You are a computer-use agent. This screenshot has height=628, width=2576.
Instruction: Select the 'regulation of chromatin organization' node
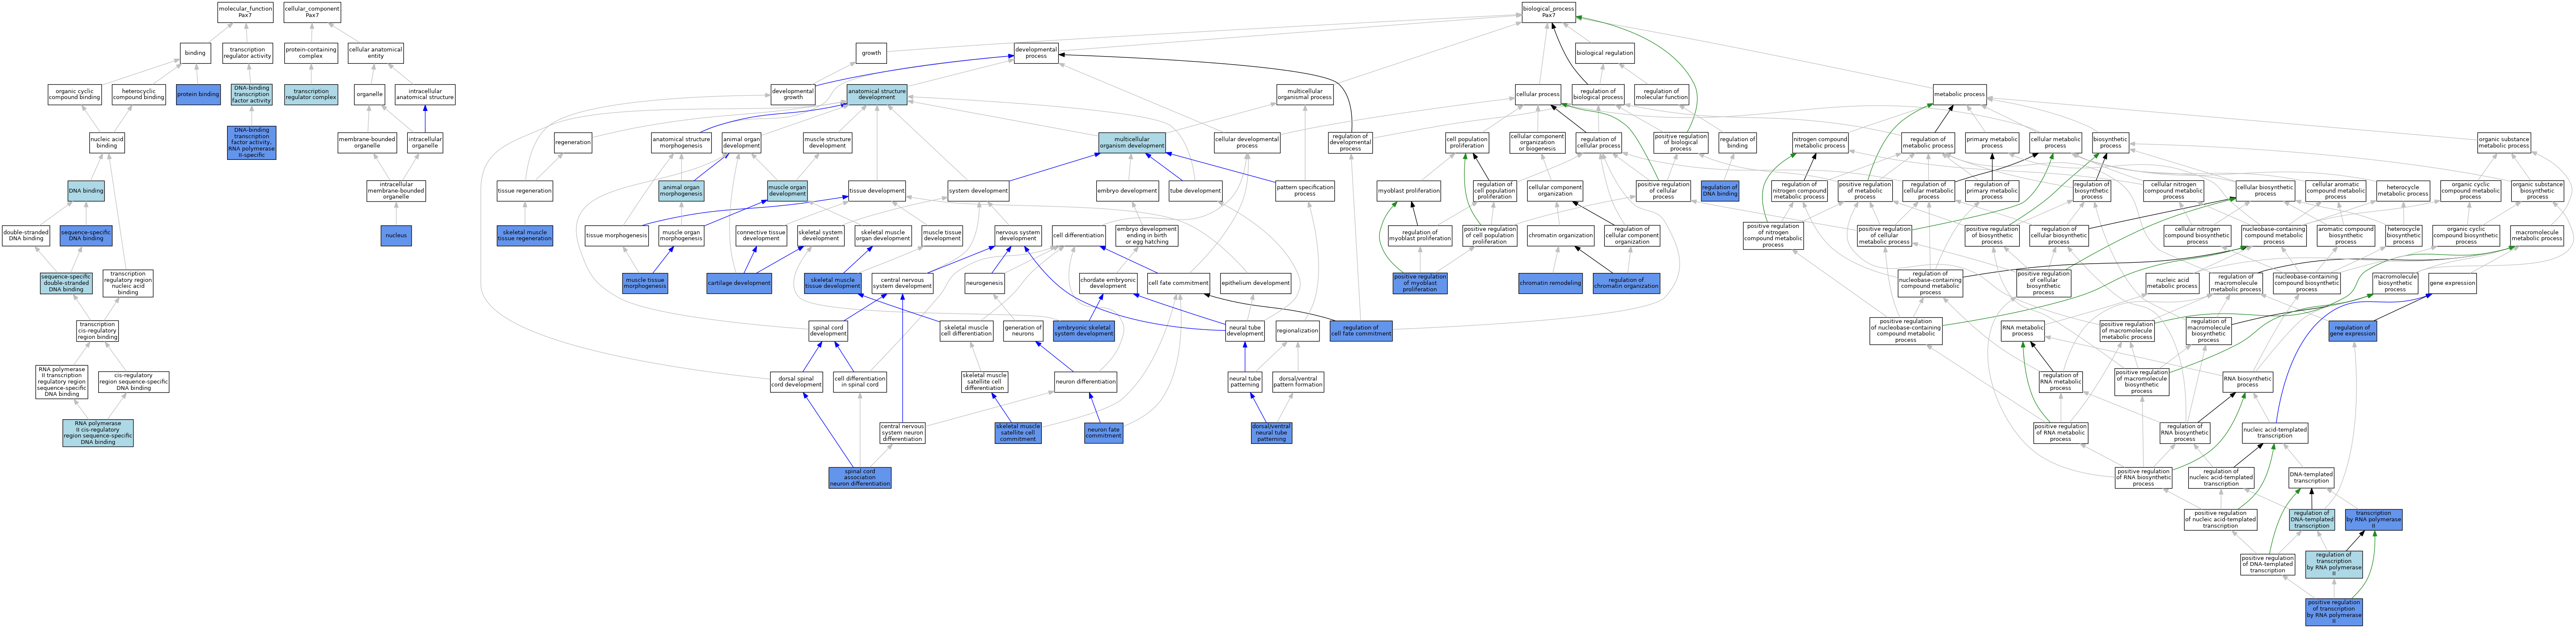1626,283
